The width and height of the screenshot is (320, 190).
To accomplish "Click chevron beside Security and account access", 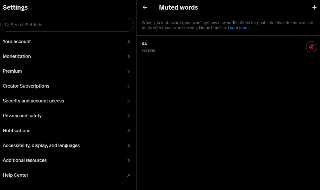I will [128, 101].
